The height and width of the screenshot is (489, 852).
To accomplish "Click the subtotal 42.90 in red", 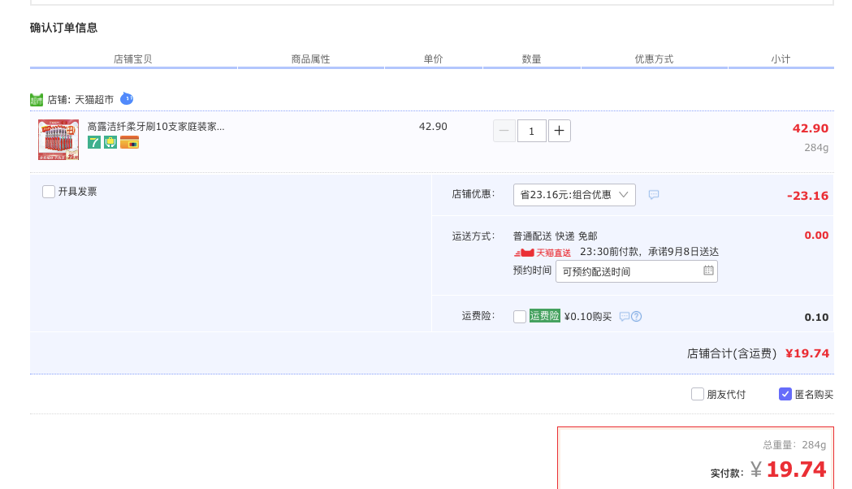I will click(810, 128).
